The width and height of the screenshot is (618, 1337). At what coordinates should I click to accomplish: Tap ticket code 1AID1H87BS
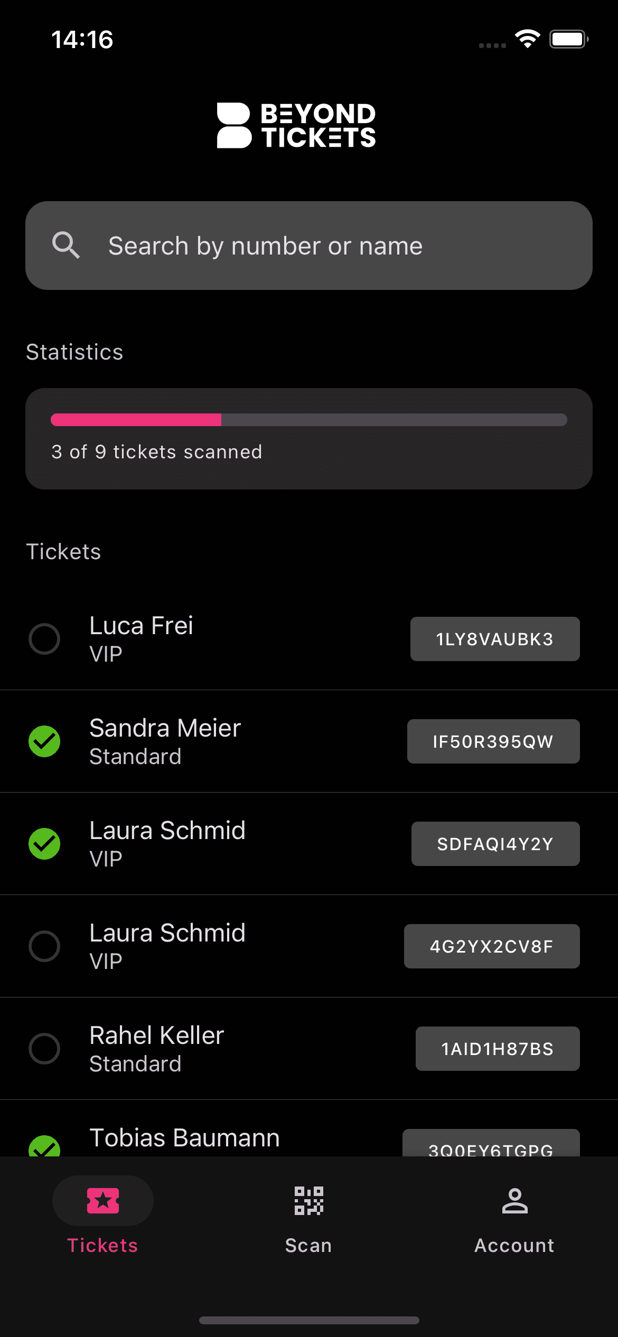point(498,1049)
